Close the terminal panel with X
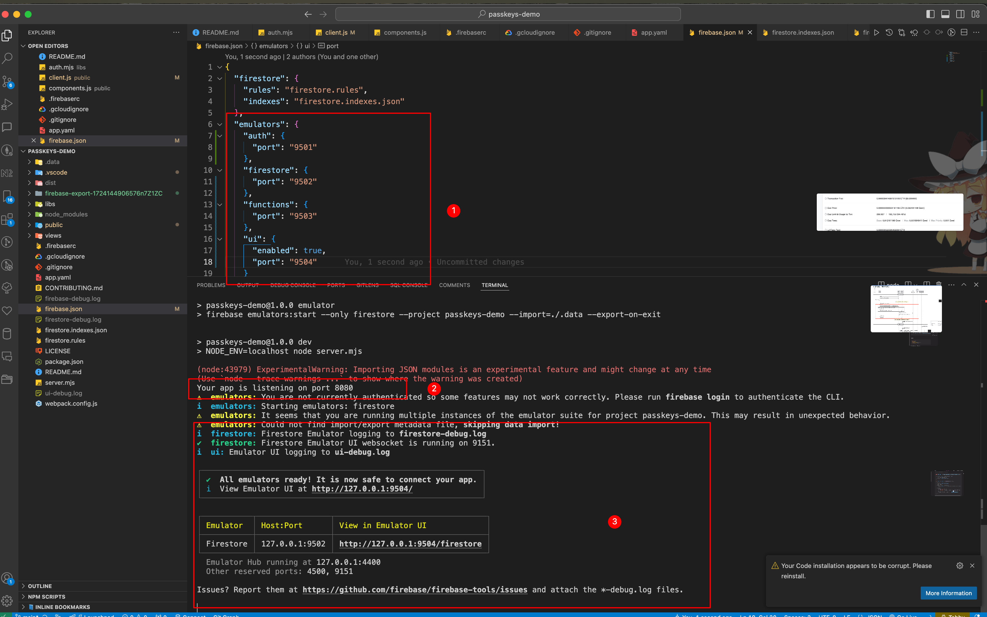This screenshot has width=987, height=617. tap(976, 285)
